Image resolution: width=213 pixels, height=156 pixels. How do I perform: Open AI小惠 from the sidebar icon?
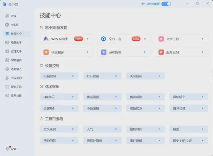pyautogui.click(x=7, y=25)
